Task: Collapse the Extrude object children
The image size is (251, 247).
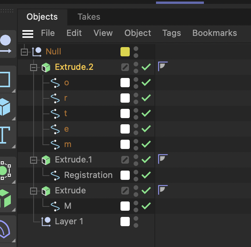Action: [x=34, y=191]
